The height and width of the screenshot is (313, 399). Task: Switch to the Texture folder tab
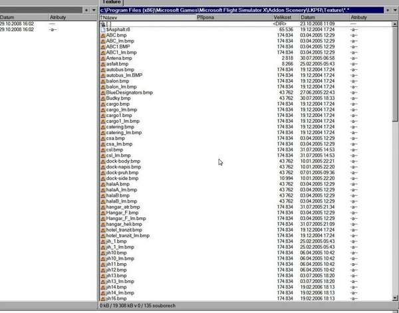(112, 3)
